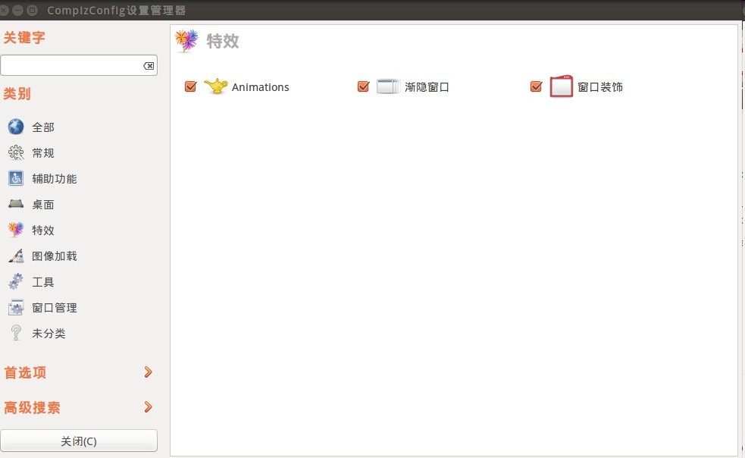745x458 pixels.
Task: Choose the 全部 category label
Action: [43, 127]
